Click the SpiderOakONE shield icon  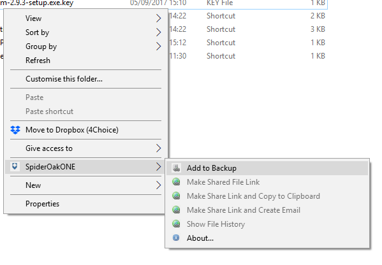tap(15, 166)
